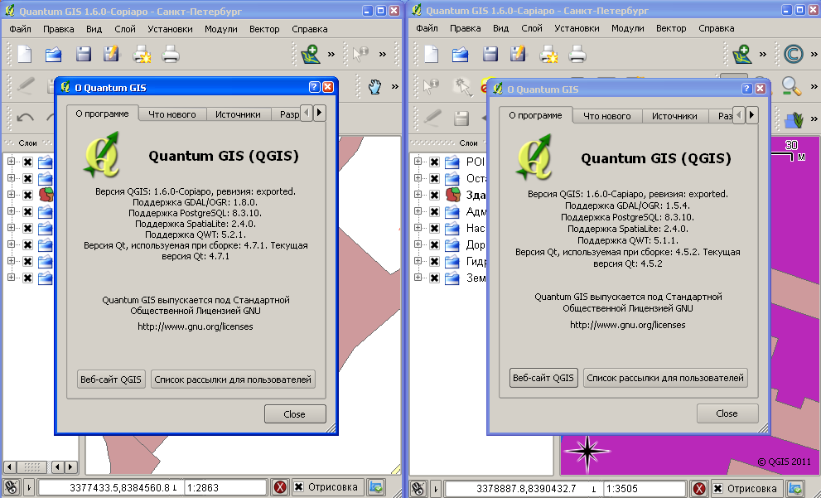
Task: Switch to Что нового tab, left dialog
Action: (171, 114)
